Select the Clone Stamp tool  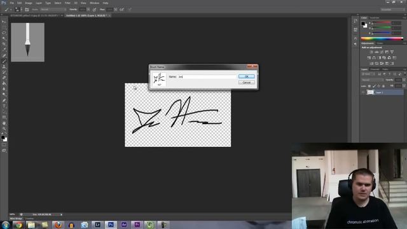tap(4, 67)
